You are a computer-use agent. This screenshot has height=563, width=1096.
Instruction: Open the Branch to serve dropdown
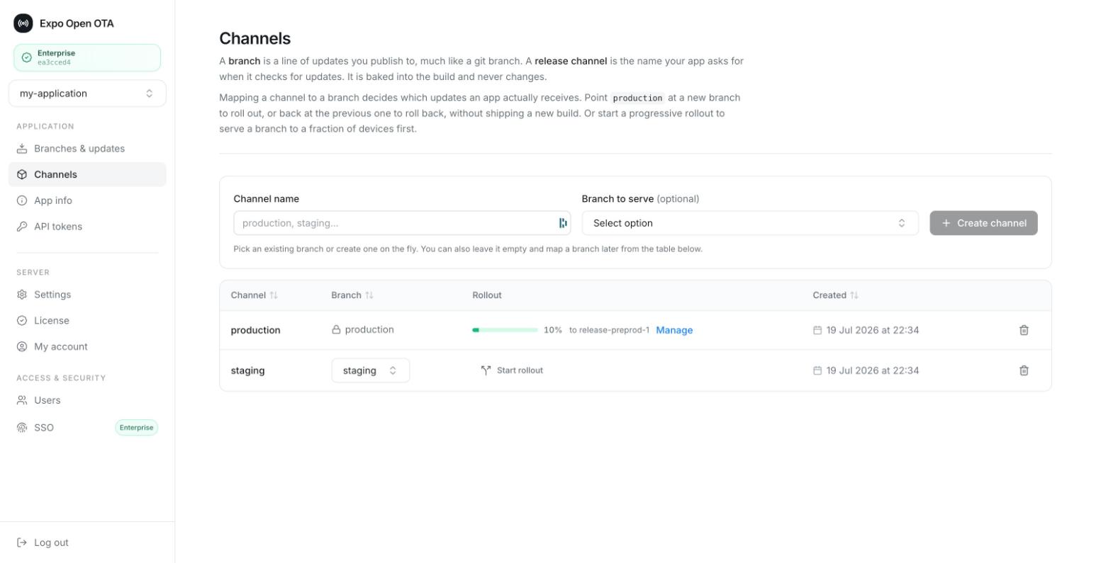(x=750, y=223)
